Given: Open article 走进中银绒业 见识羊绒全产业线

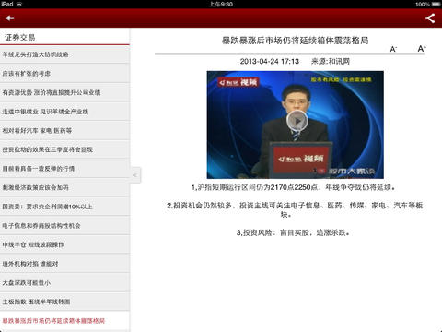Looking at the screenshot, I should pyautogui.click(x=64, y=112).
